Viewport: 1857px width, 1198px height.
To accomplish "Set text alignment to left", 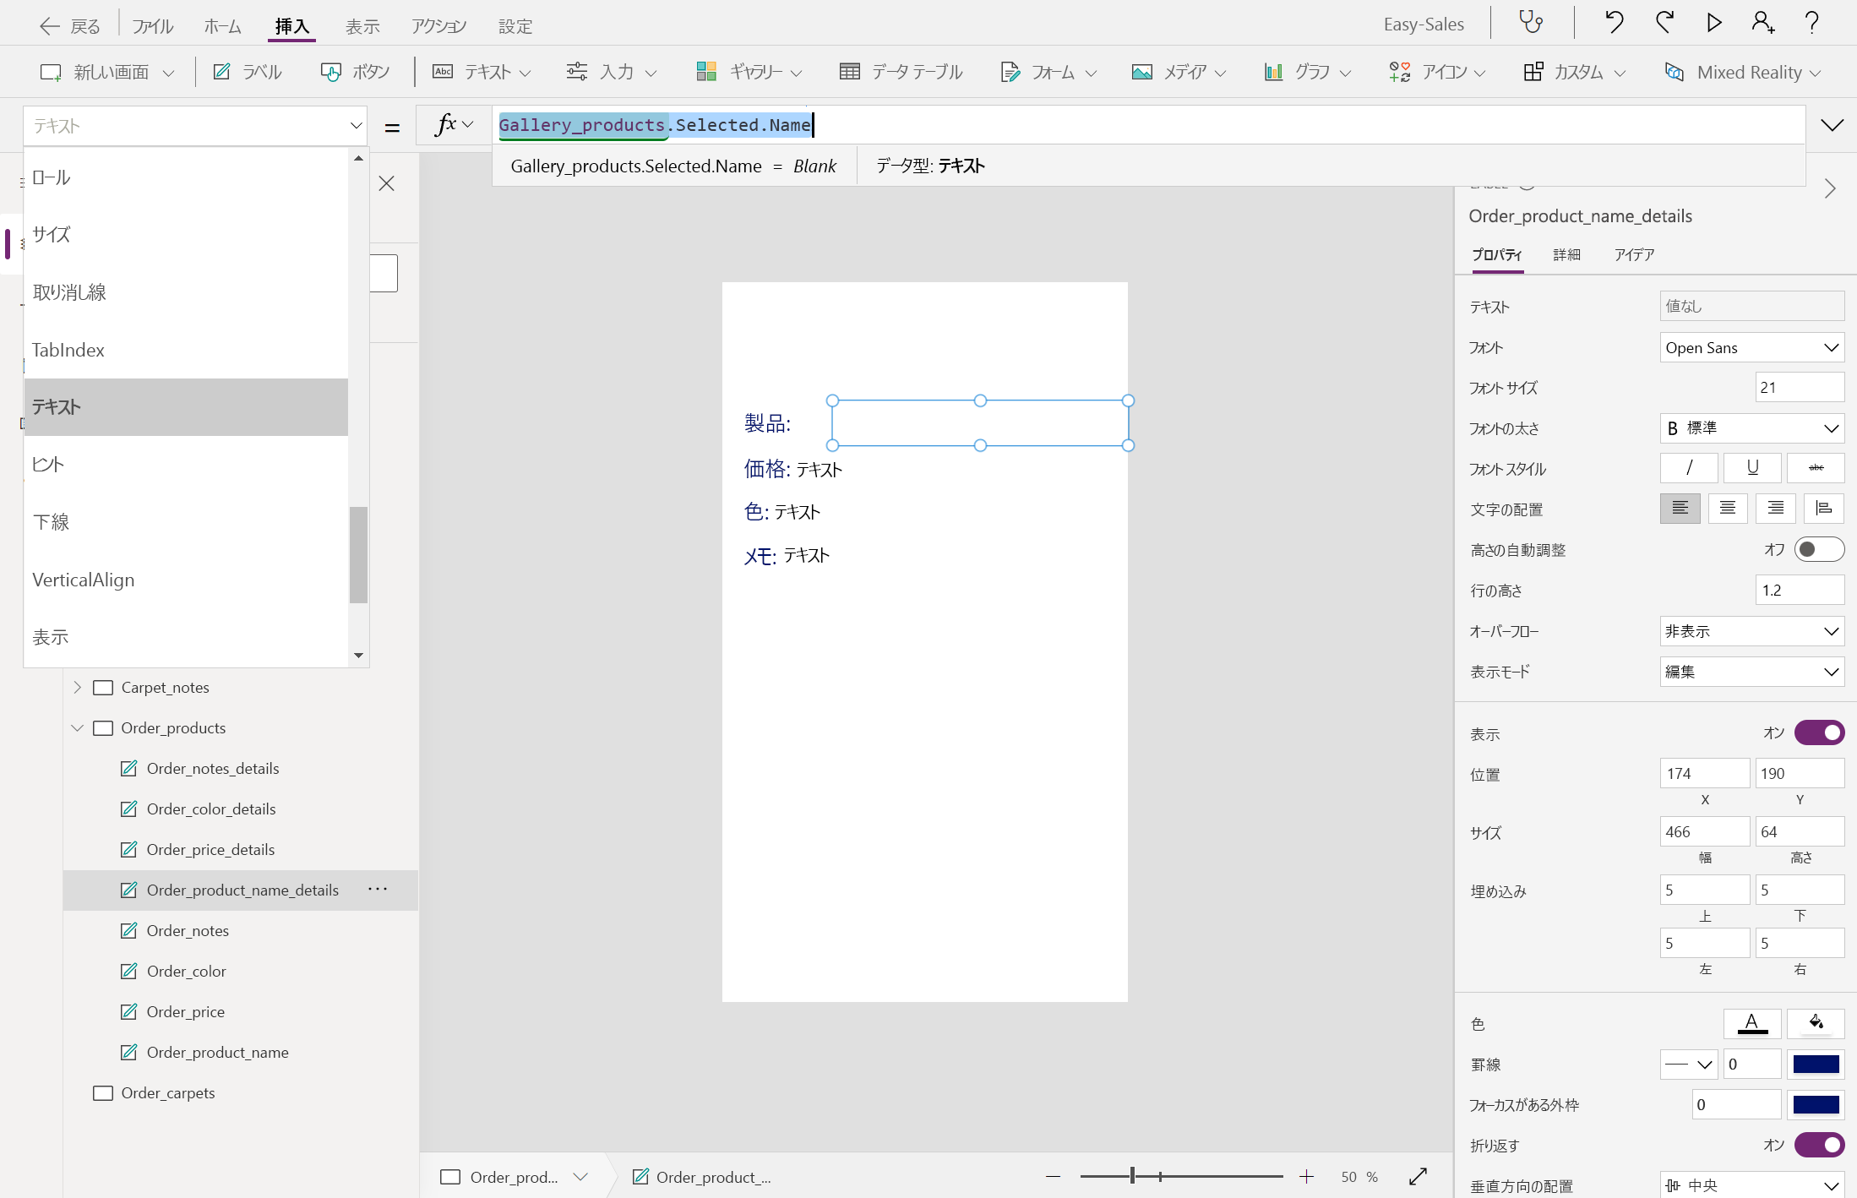I will click(x=1680, y=508).
